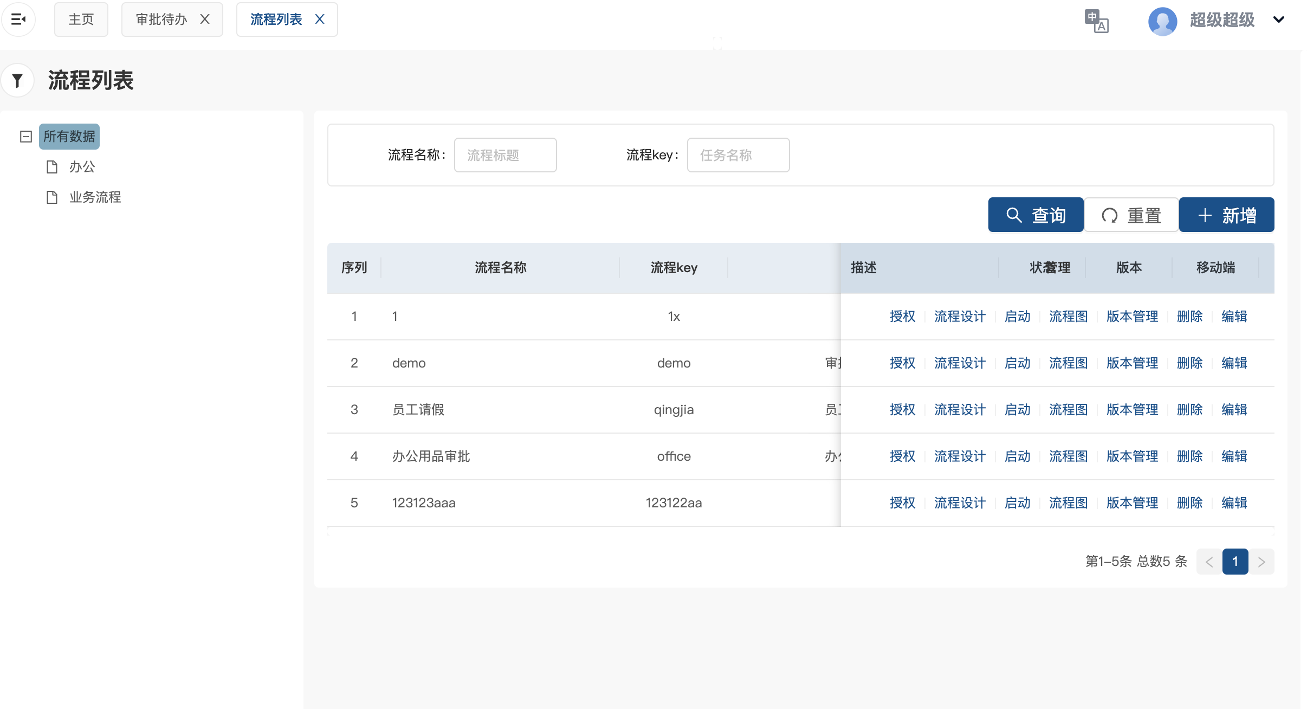Go to the next page arrow
Viewport: 1307px width, 709px height.
click(1261, 562)
